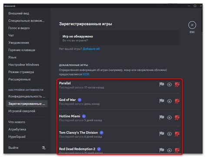Toggle overlay icon for Tom Clancy's The Division
This screenshot has height=157, width=206.
click(177, 134)
